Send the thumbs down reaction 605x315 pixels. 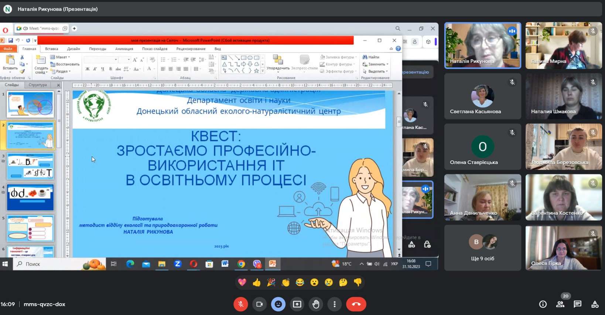coord(358,283)
